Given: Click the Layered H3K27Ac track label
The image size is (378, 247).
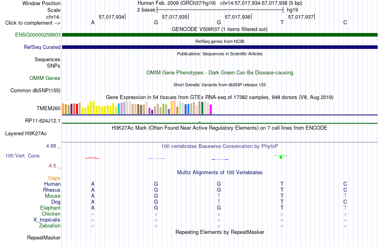Looking at the screenshot, I should [26, 133].
